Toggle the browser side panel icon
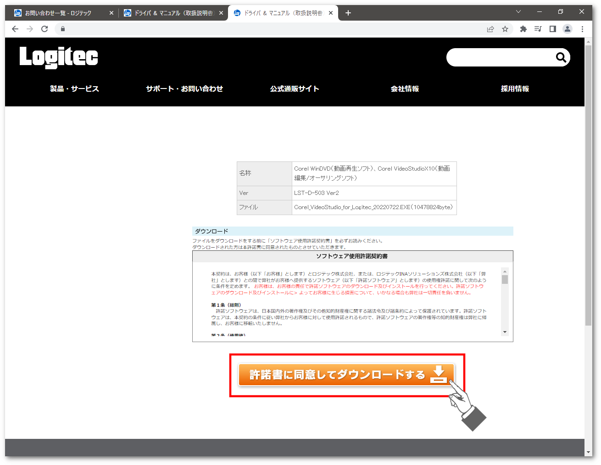 pyautogui.click(x=553, y=29)
